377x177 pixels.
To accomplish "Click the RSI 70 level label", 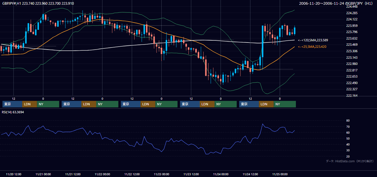I will (x=348, y=127).
